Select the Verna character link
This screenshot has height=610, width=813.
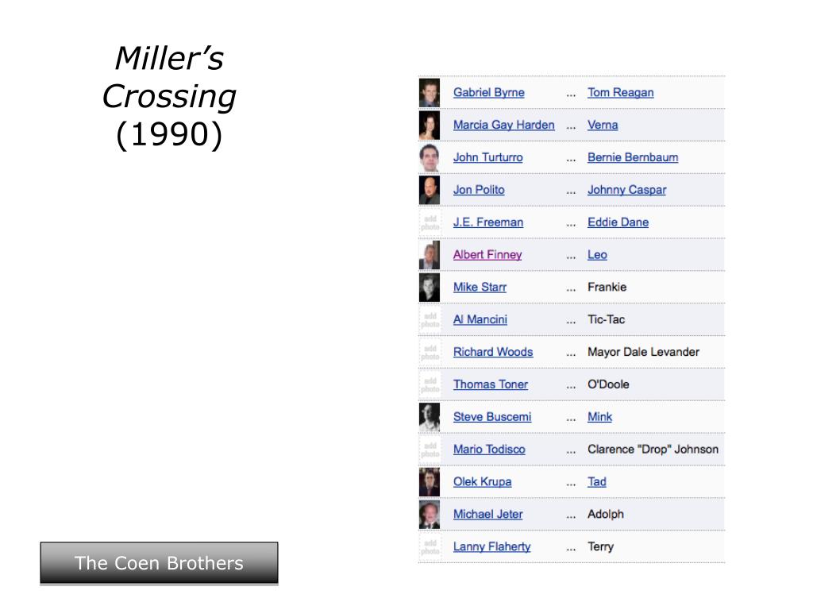point(603,125)
